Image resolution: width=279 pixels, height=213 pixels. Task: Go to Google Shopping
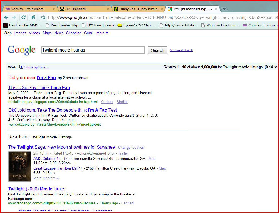[x=74, y=33]
